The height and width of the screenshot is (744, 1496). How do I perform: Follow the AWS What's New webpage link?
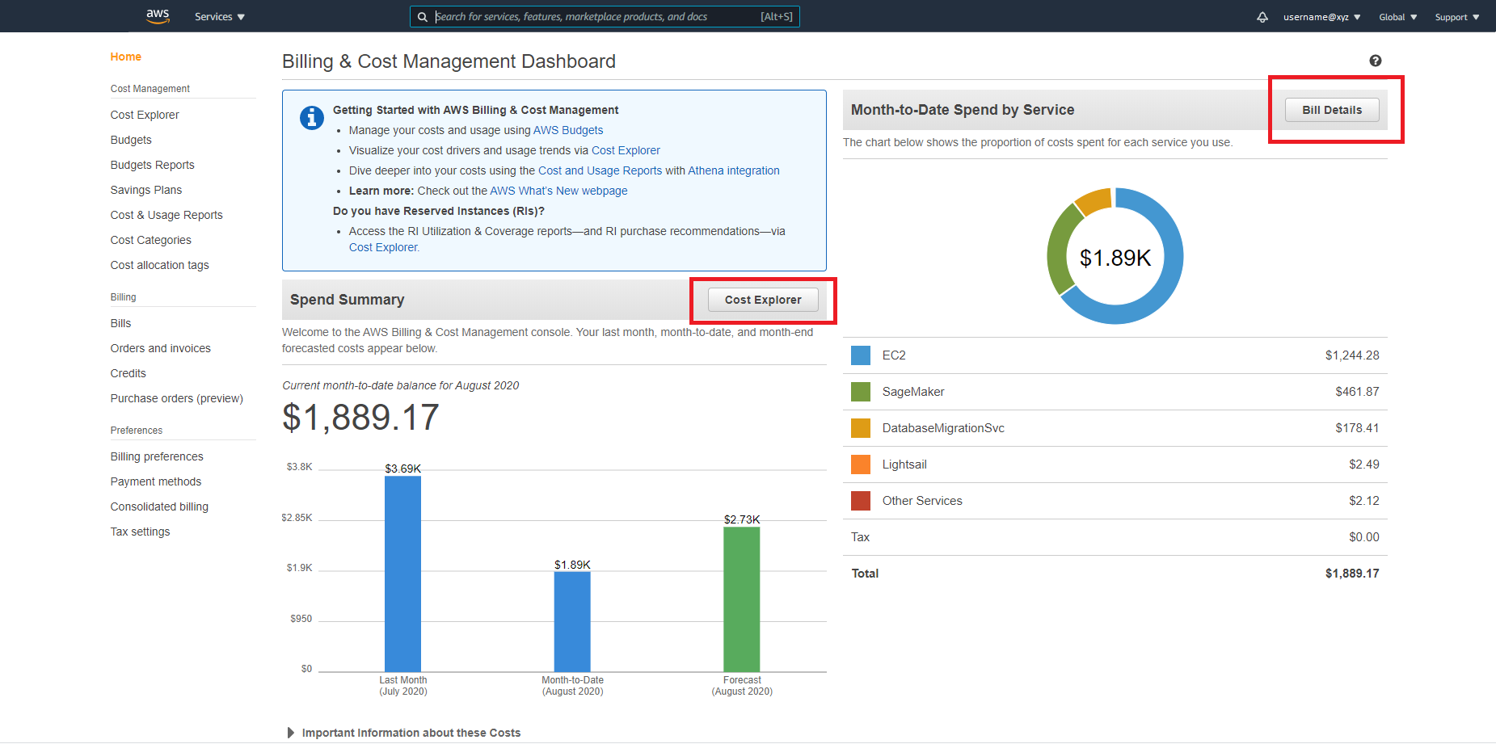pos(558,191)
